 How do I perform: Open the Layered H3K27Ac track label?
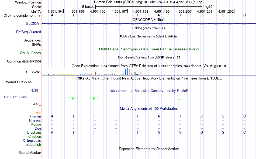pyautogui.click(x=18, y=82)
